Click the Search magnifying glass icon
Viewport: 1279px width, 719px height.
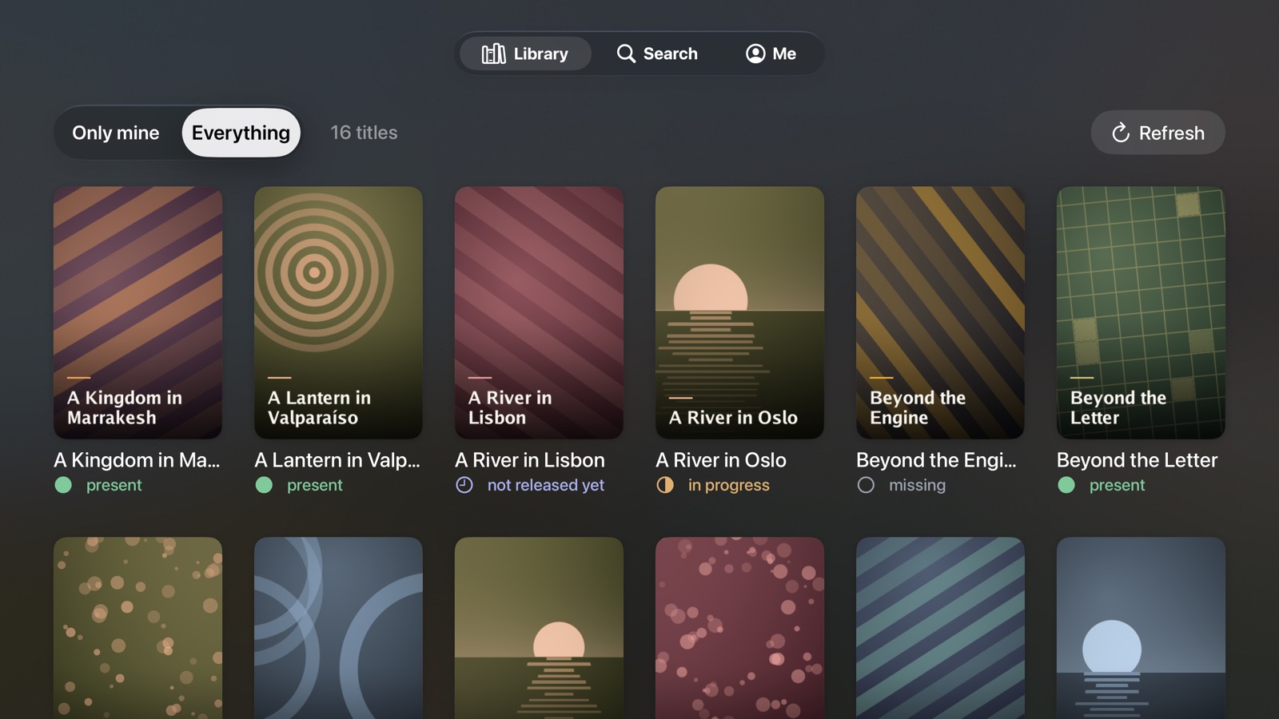point(626,54)
